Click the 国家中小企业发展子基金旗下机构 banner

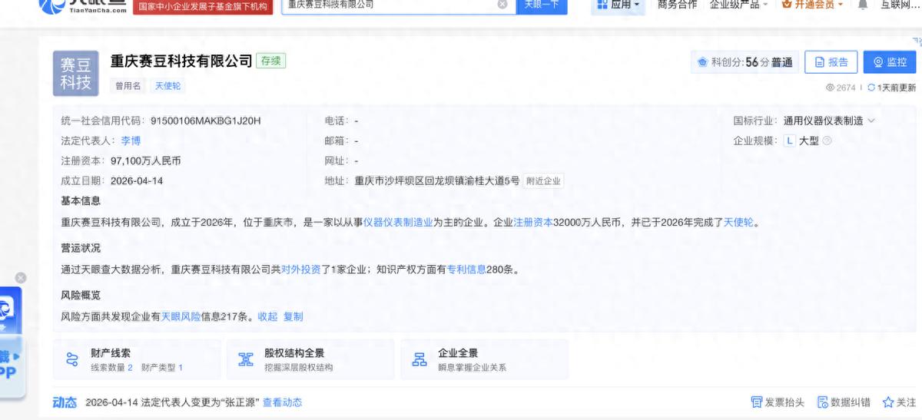(203, 6)
